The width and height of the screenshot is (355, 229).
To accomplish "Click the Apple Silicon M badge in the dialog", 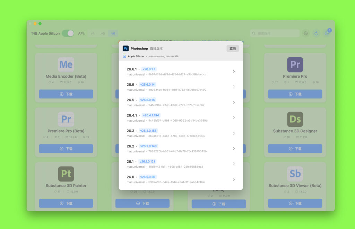I will [x=125, y=56].
